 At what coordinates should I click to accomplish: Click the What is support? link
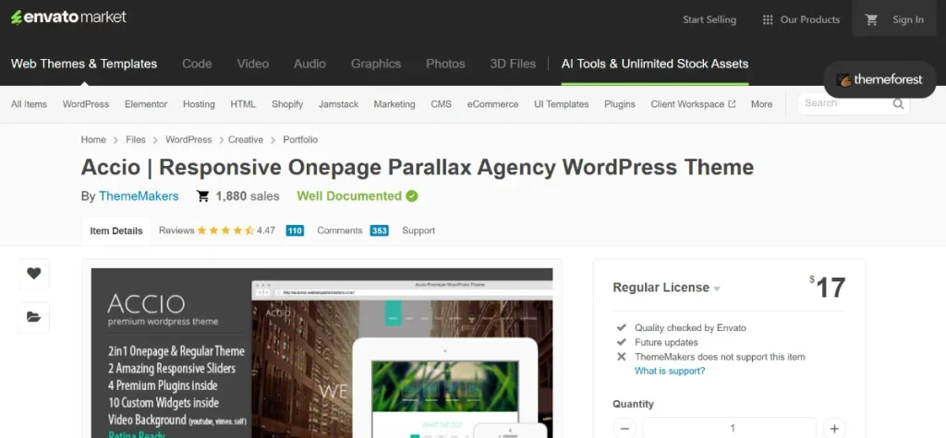[x=670, y=371]
